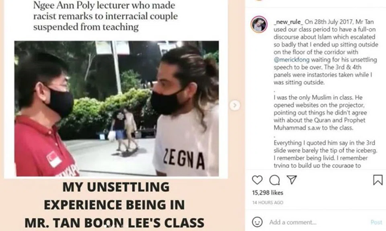Open the 14 hours ago timestamp
386x231 pixels.
tap(268, 203)
